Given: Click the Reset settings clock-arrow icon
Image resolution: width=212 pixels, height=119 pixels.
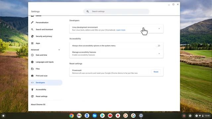Looking at the screenshot, I should (x=32, y=96).
